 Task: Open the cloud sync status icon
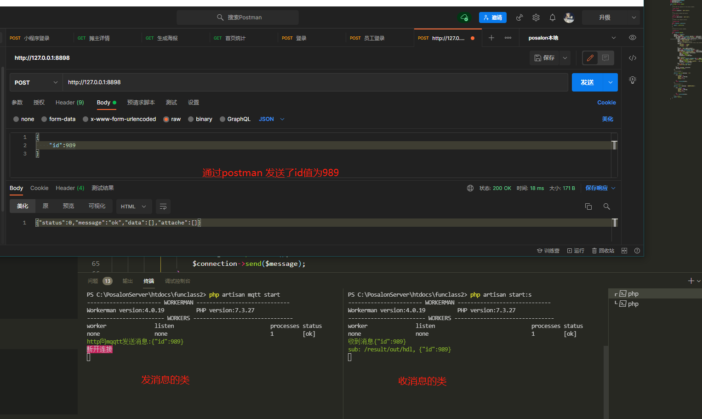[464, 17]
